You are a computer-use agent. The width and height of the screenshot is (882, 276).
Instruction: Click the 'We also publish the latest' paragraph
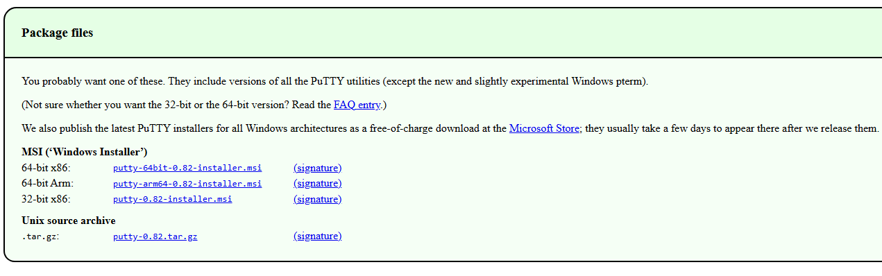click(x=450, y=128)
